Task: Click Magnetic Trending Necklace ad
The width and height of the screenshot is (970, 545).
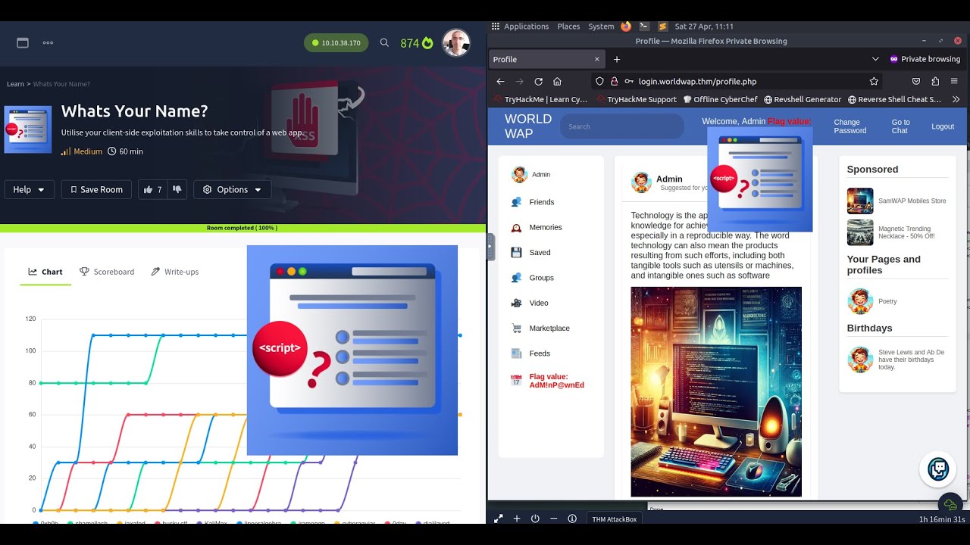Action: pyautogui.click(x=897, y=232)
